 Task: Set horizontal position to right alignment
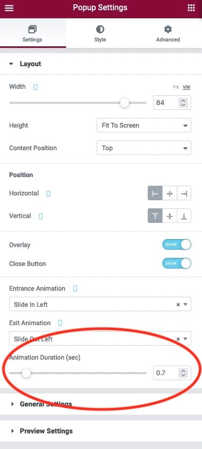[184, 194]
